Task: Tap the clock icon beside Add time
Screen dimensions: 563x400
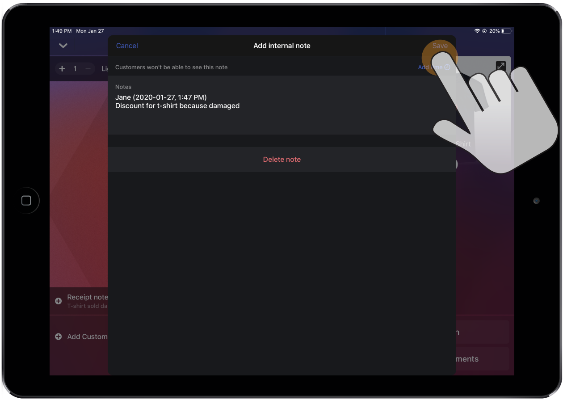Action: point(447,67)
